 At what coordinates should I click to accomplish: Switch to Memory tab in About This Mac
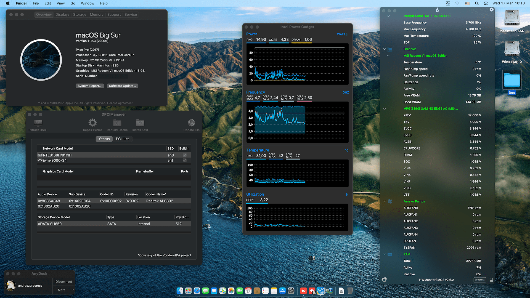point(97,15)
